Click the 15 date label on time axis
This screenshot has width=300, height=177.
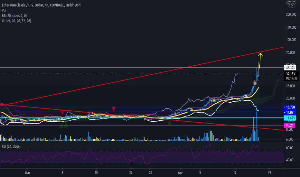[x=96, y=172]
